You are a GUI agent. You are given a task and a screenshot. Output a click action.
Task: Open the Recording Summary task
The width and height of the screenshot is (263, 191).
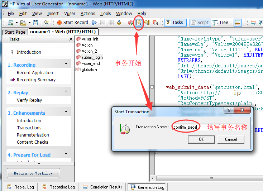point(36,80)
